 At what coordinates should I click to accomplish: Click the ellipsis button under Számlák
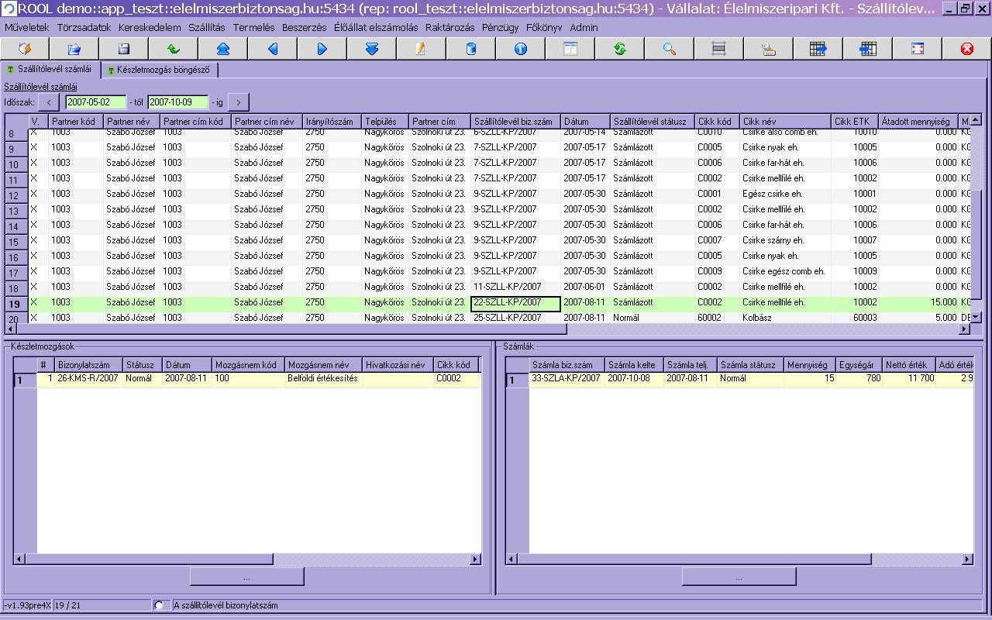click(x=739, y=577)
